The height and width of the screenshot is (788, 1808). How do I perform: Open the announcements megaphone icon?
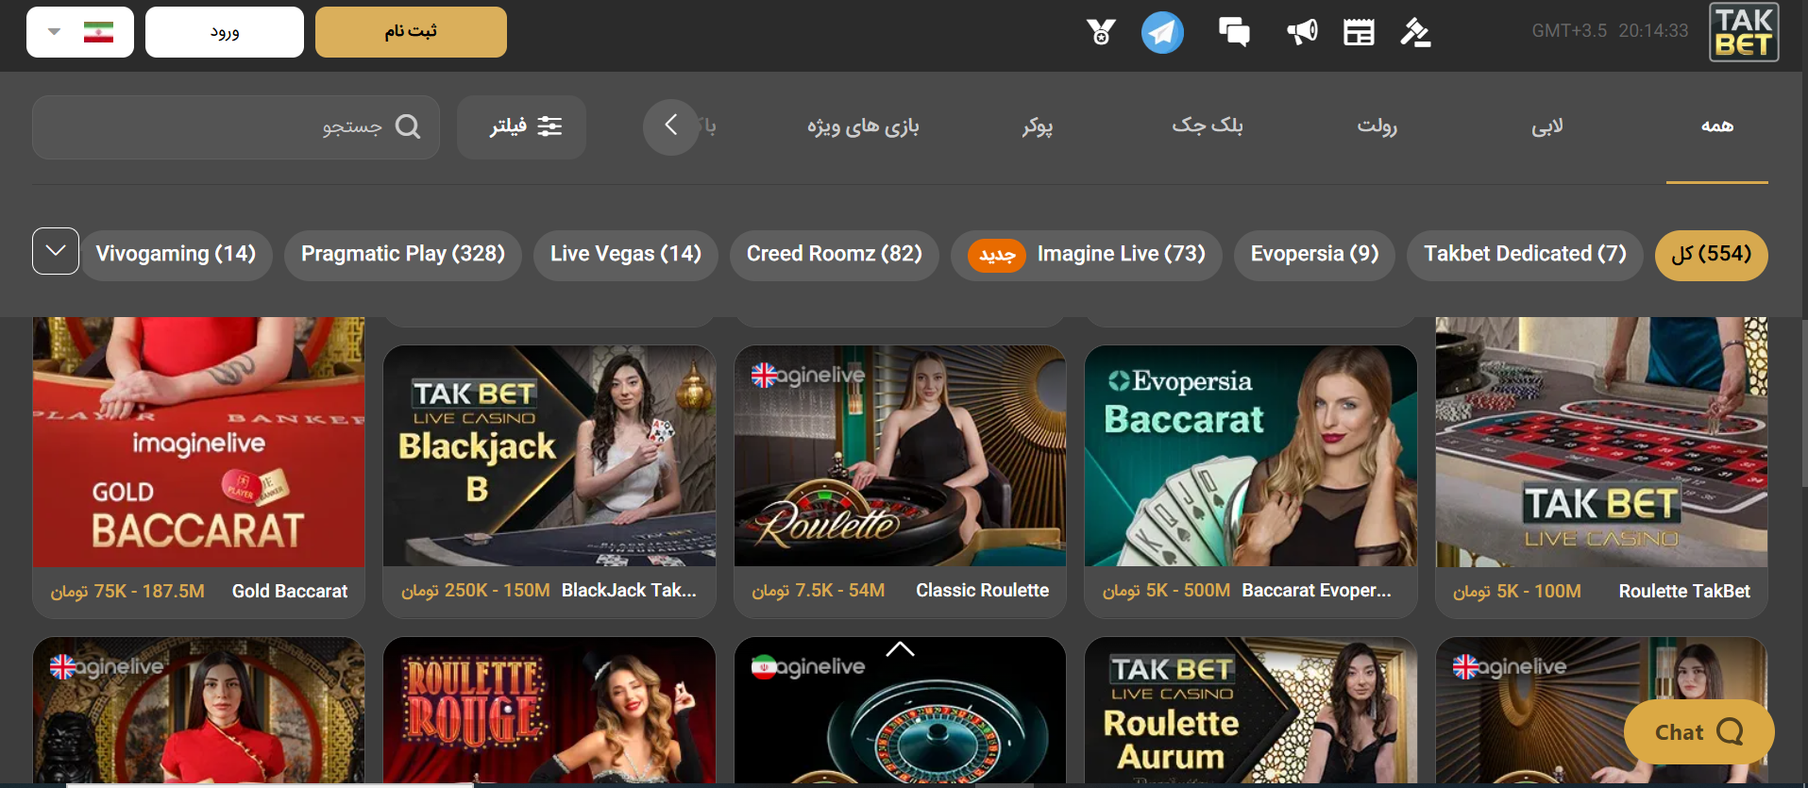click(1302, 32)
